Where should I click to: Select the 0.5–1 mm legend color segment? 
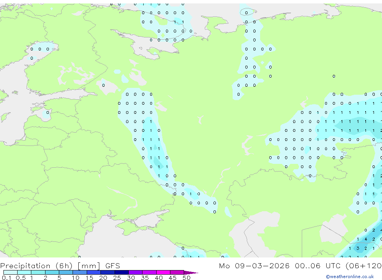click(x=24, y=272)
